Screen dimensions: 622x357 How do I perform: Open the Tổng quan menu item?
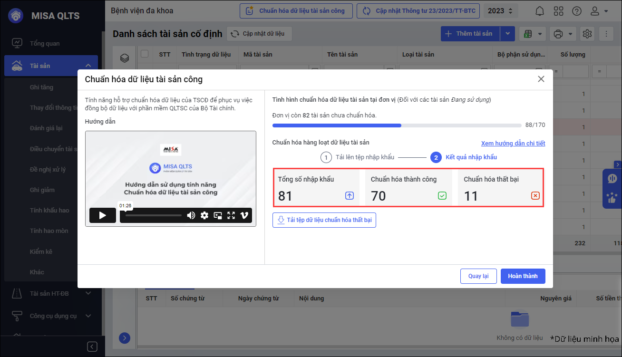[x=45, y=43]
